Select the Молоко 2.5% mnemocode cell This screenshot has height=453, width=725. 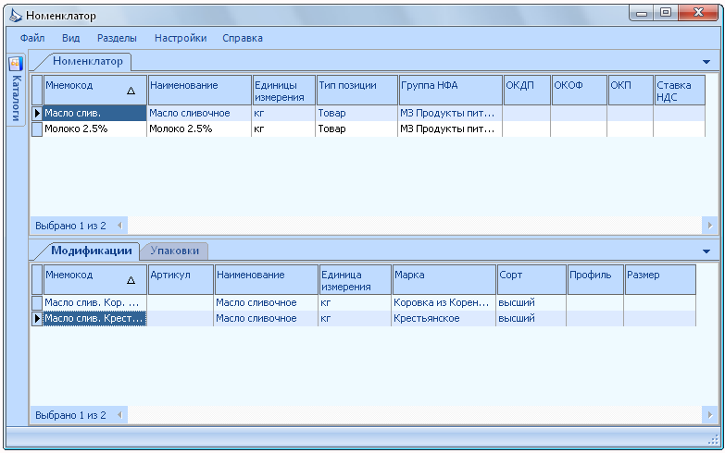click(94, 129)
